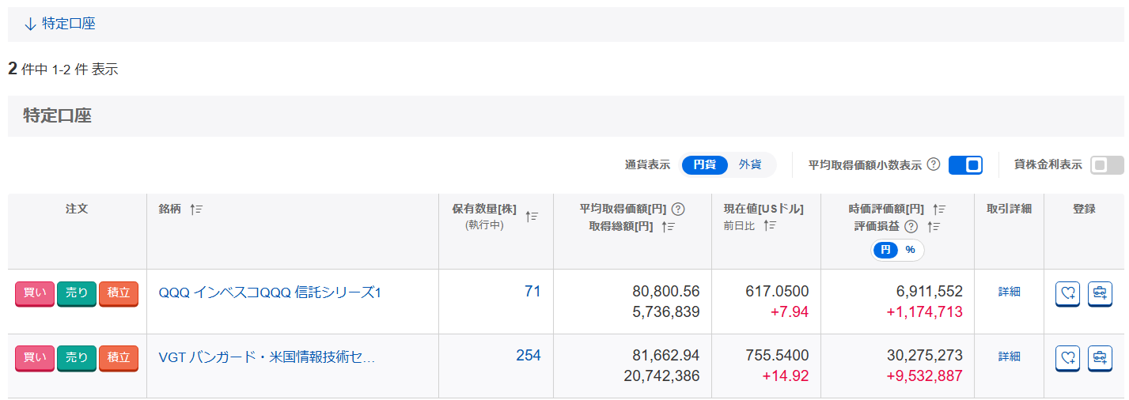Enable the 貸株金利表示 switch
Image resolution: width=1129 pixels, height=400 pixels.
pyautogui.click(x=1106, y=164)
